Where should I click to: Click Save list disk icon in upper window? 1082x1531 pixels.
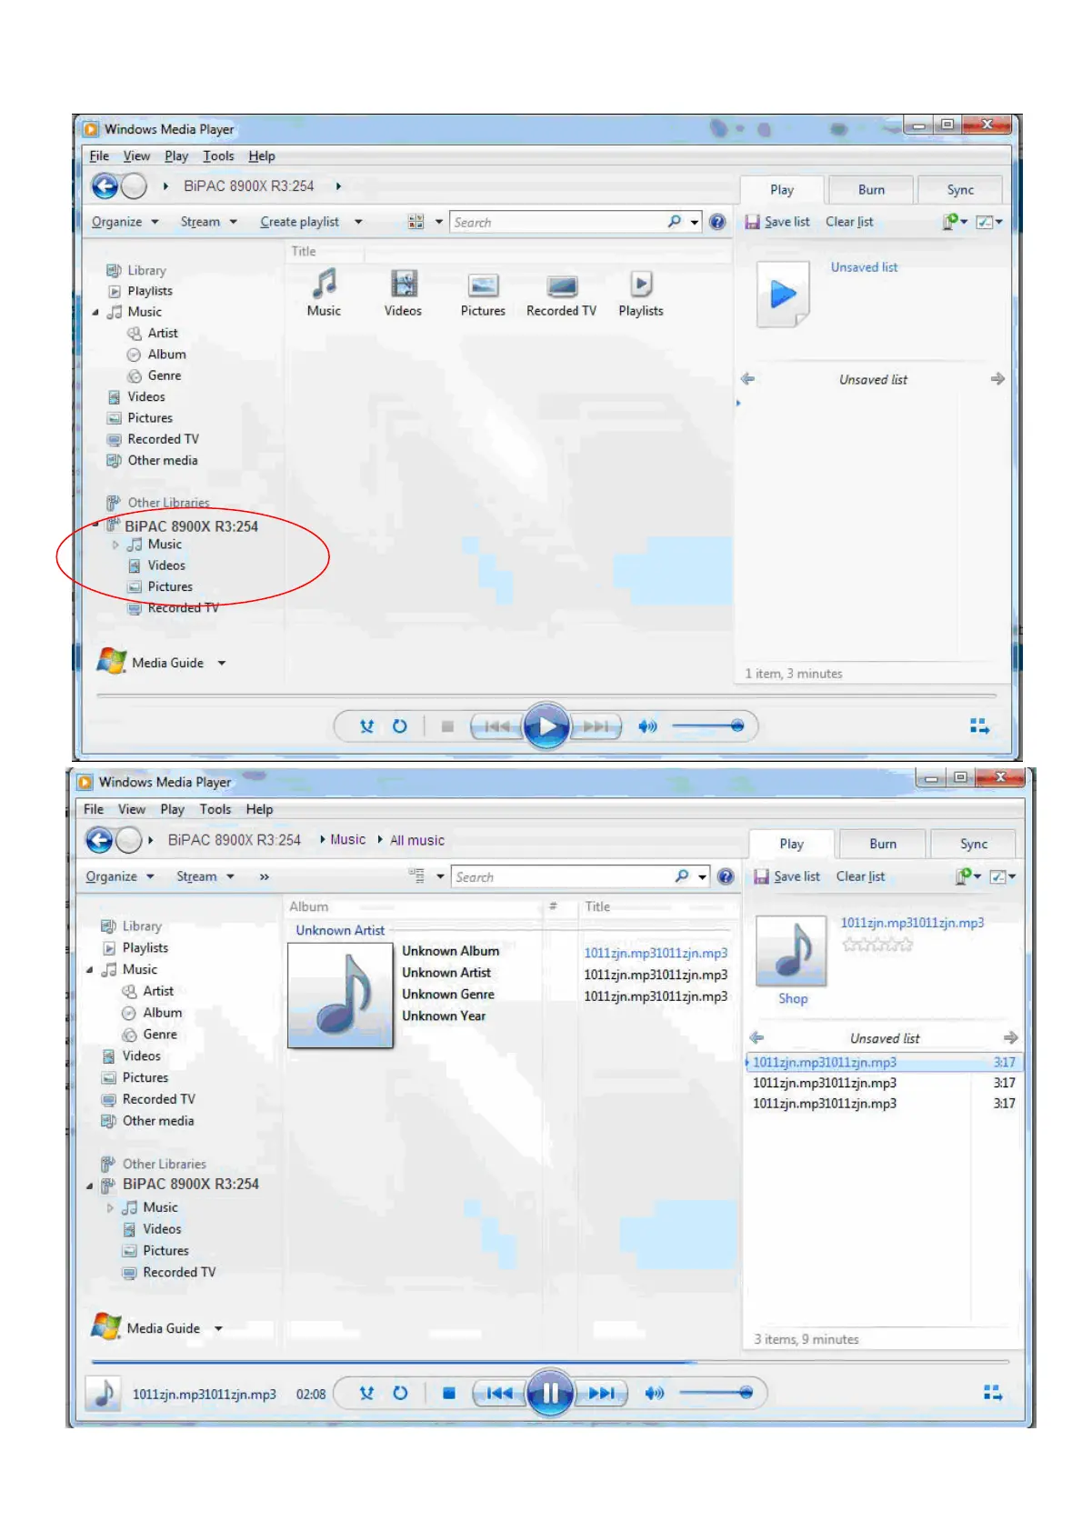pos(752,222)
